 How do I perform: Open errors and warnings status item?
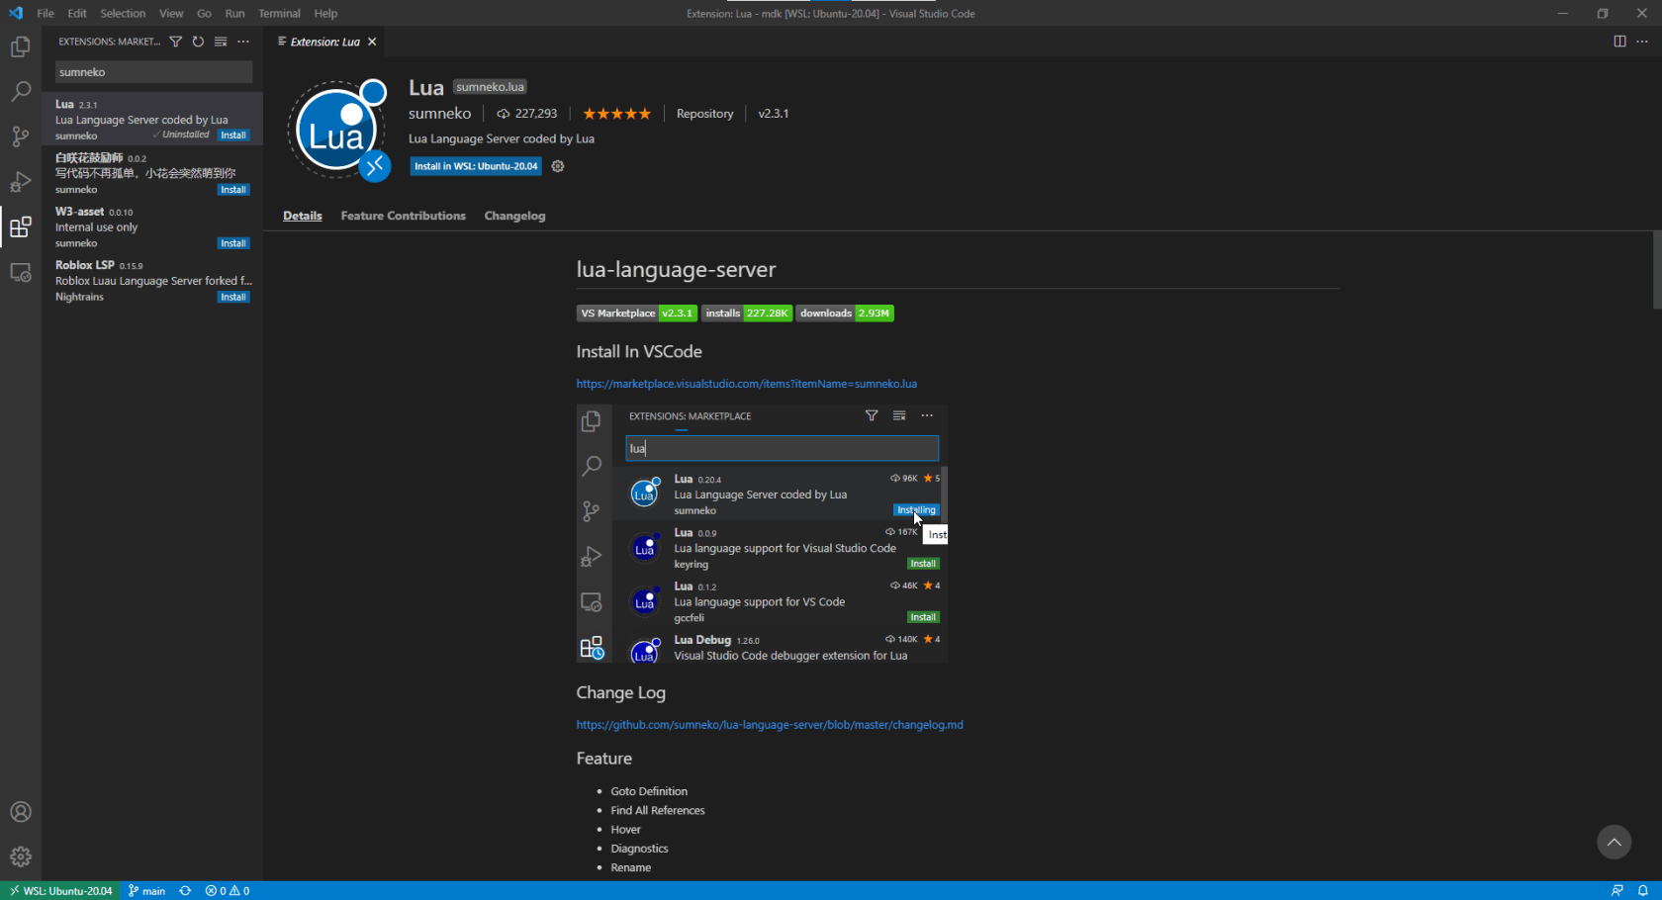point(228,891)
